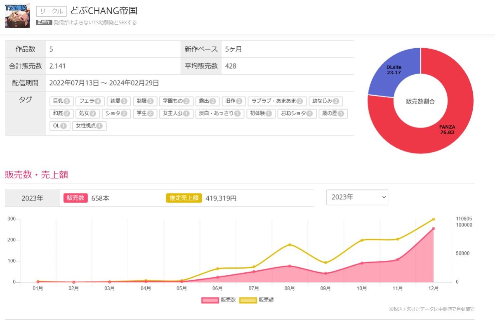495x321 pixels.
Task: Click the 学園もの tag
Action: tap(176, 101)
